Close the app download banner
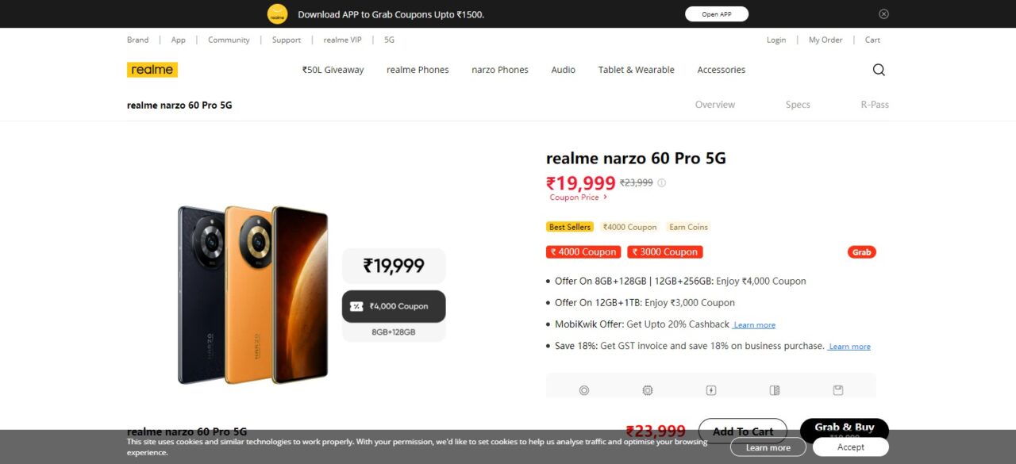This screenshot has height=464, width=1016. point(883,13)
